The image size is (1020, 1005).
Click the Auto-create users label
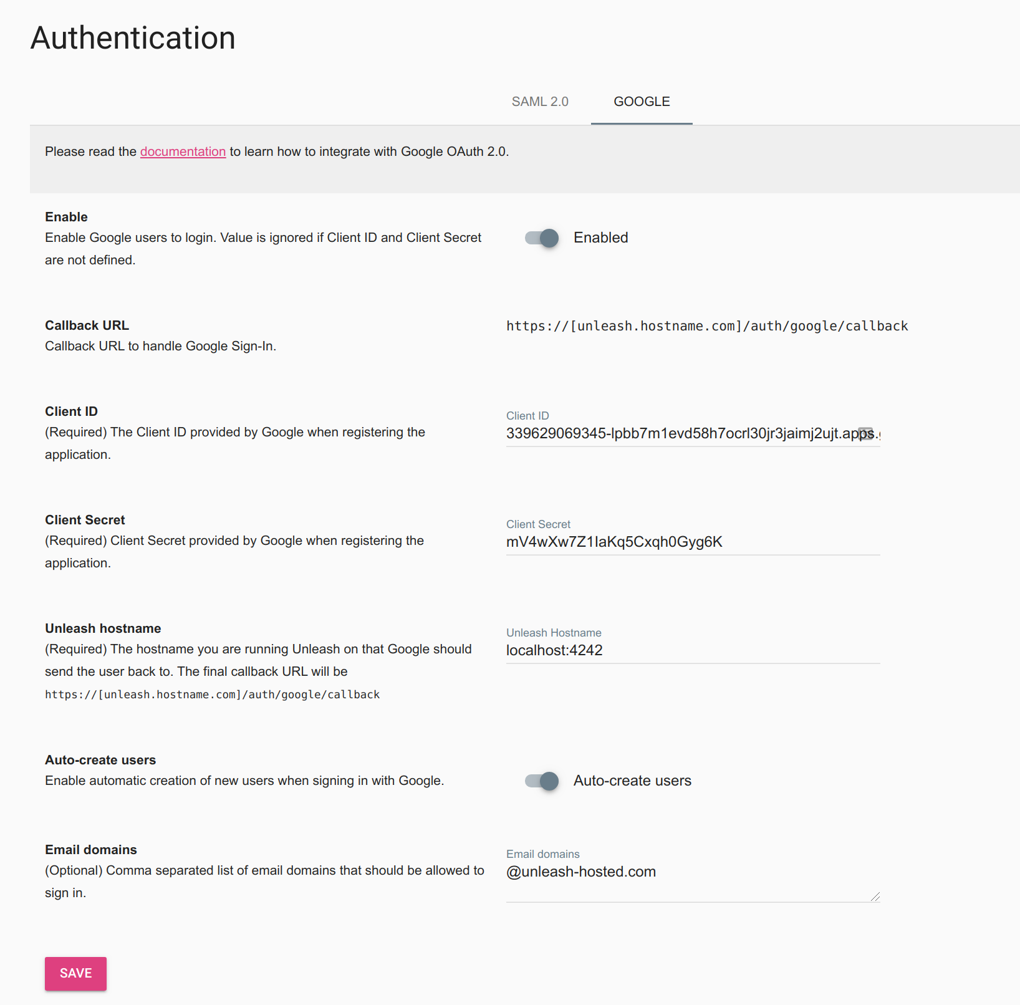click(632, 781)
